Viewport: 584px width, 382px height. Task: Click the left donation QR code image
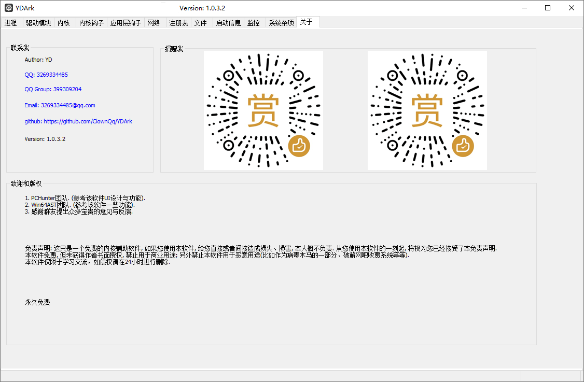coord(263,110)
